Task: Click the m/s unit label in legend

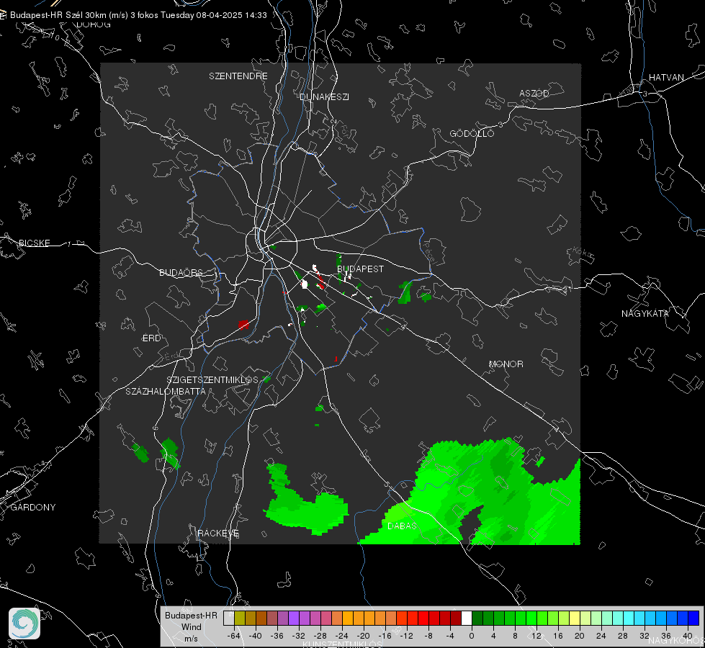Action: pyautogui.click(x=191, y=639)
